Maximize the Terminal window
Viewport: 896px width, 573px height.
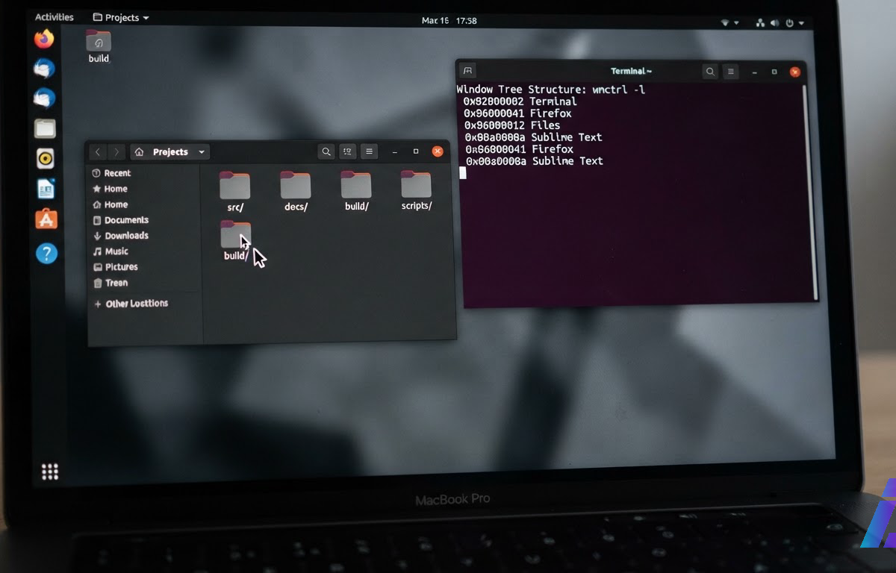[x=774, y=72]
